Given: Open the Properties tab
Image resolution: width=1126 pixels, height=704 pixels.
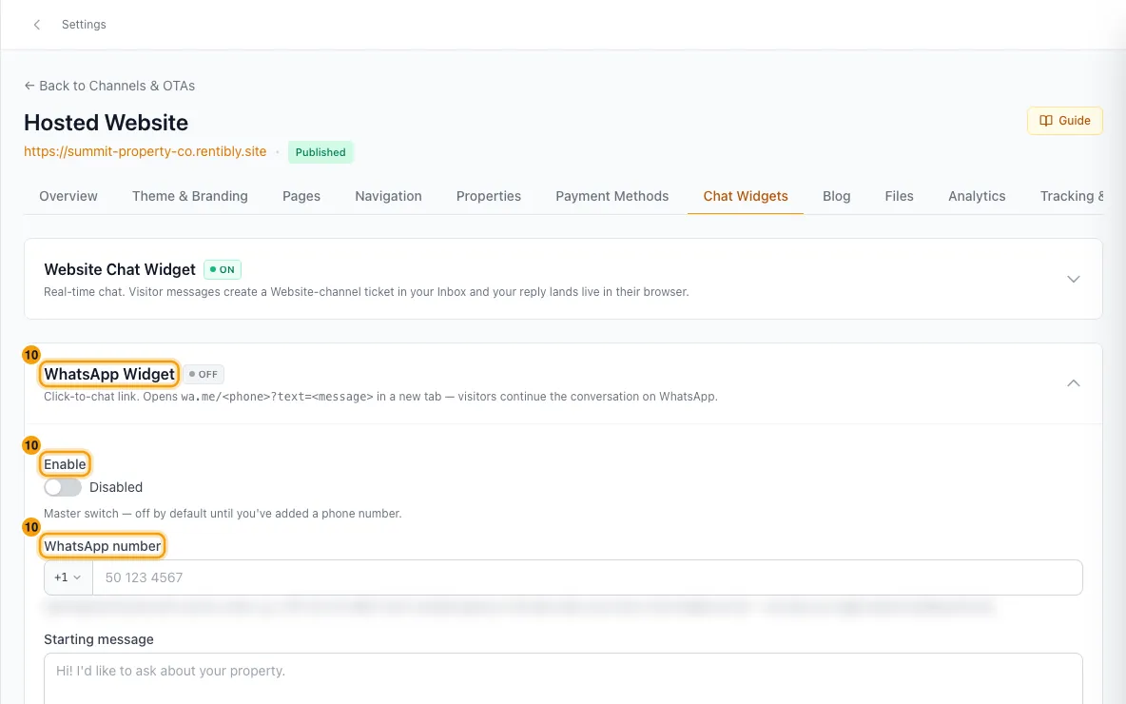Looking at the screenshot, I should [x=488, y=196].
